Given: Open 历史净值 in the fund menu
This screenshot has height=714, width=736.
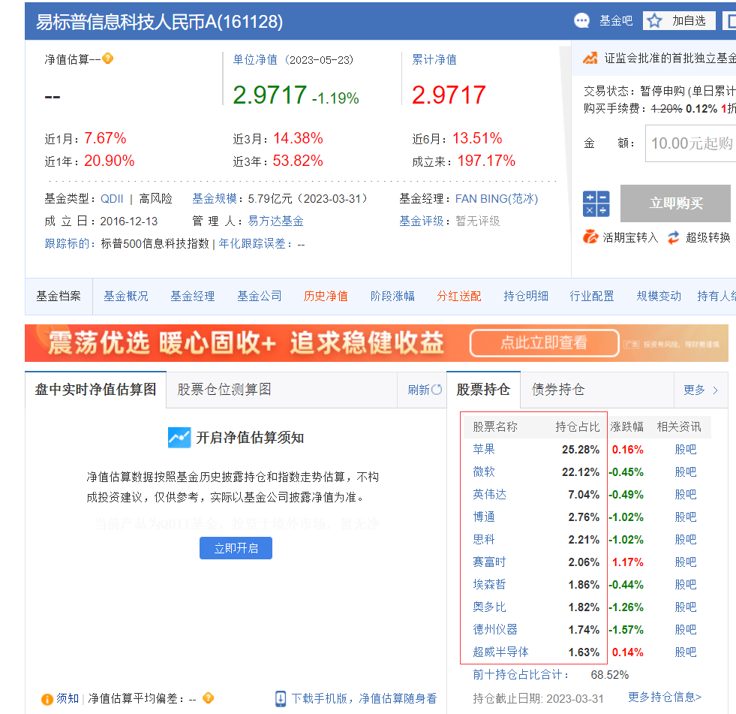Looking at the screenshot, I should (326, 296).
